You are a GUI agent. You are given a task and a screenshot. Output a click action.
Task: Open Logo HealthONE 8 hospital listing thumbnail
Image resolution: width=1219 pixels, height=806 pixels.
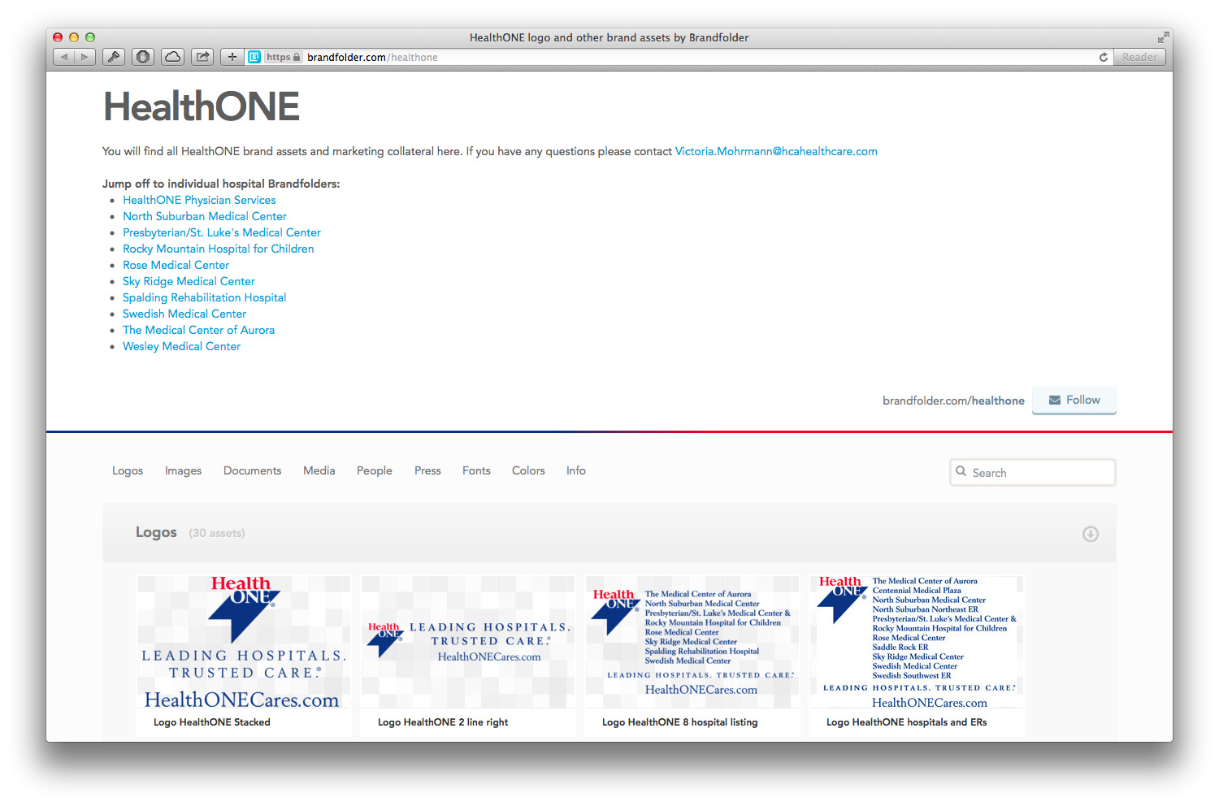692,642
